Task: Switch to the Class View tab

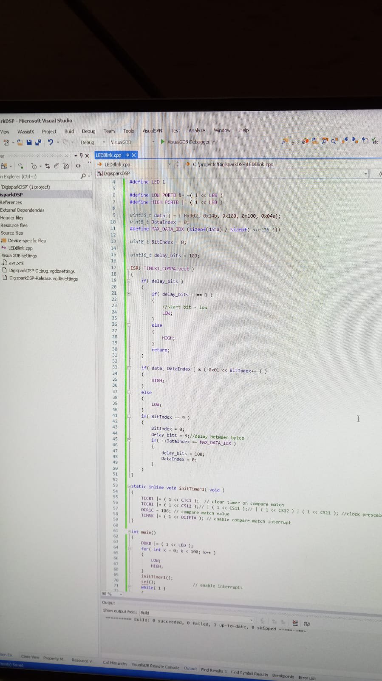Action: click(x=30, y=657)
